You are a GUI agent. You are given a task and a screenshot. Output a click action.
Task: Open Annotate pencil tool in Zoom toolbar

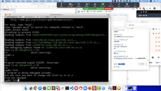(x=119, y=5)
